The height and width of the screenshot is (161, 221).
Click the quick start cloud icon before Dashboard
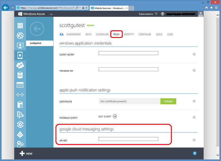(x=61, y=34)
